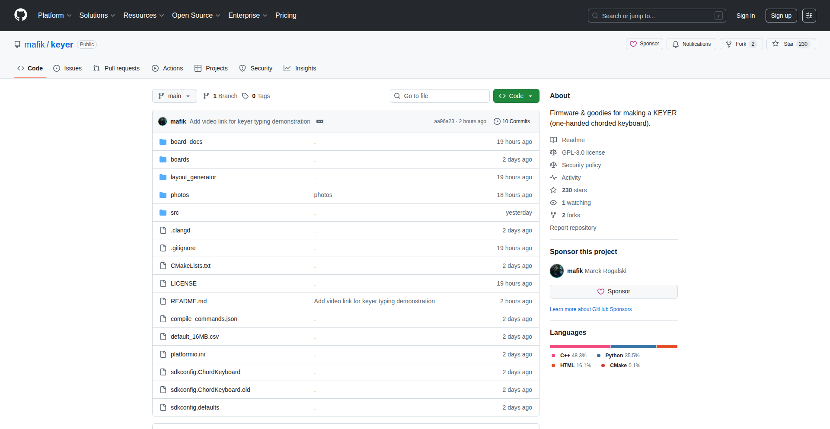Expand the Platform menu
Viewport: 830px width, 429px height.
coord(54,16)
